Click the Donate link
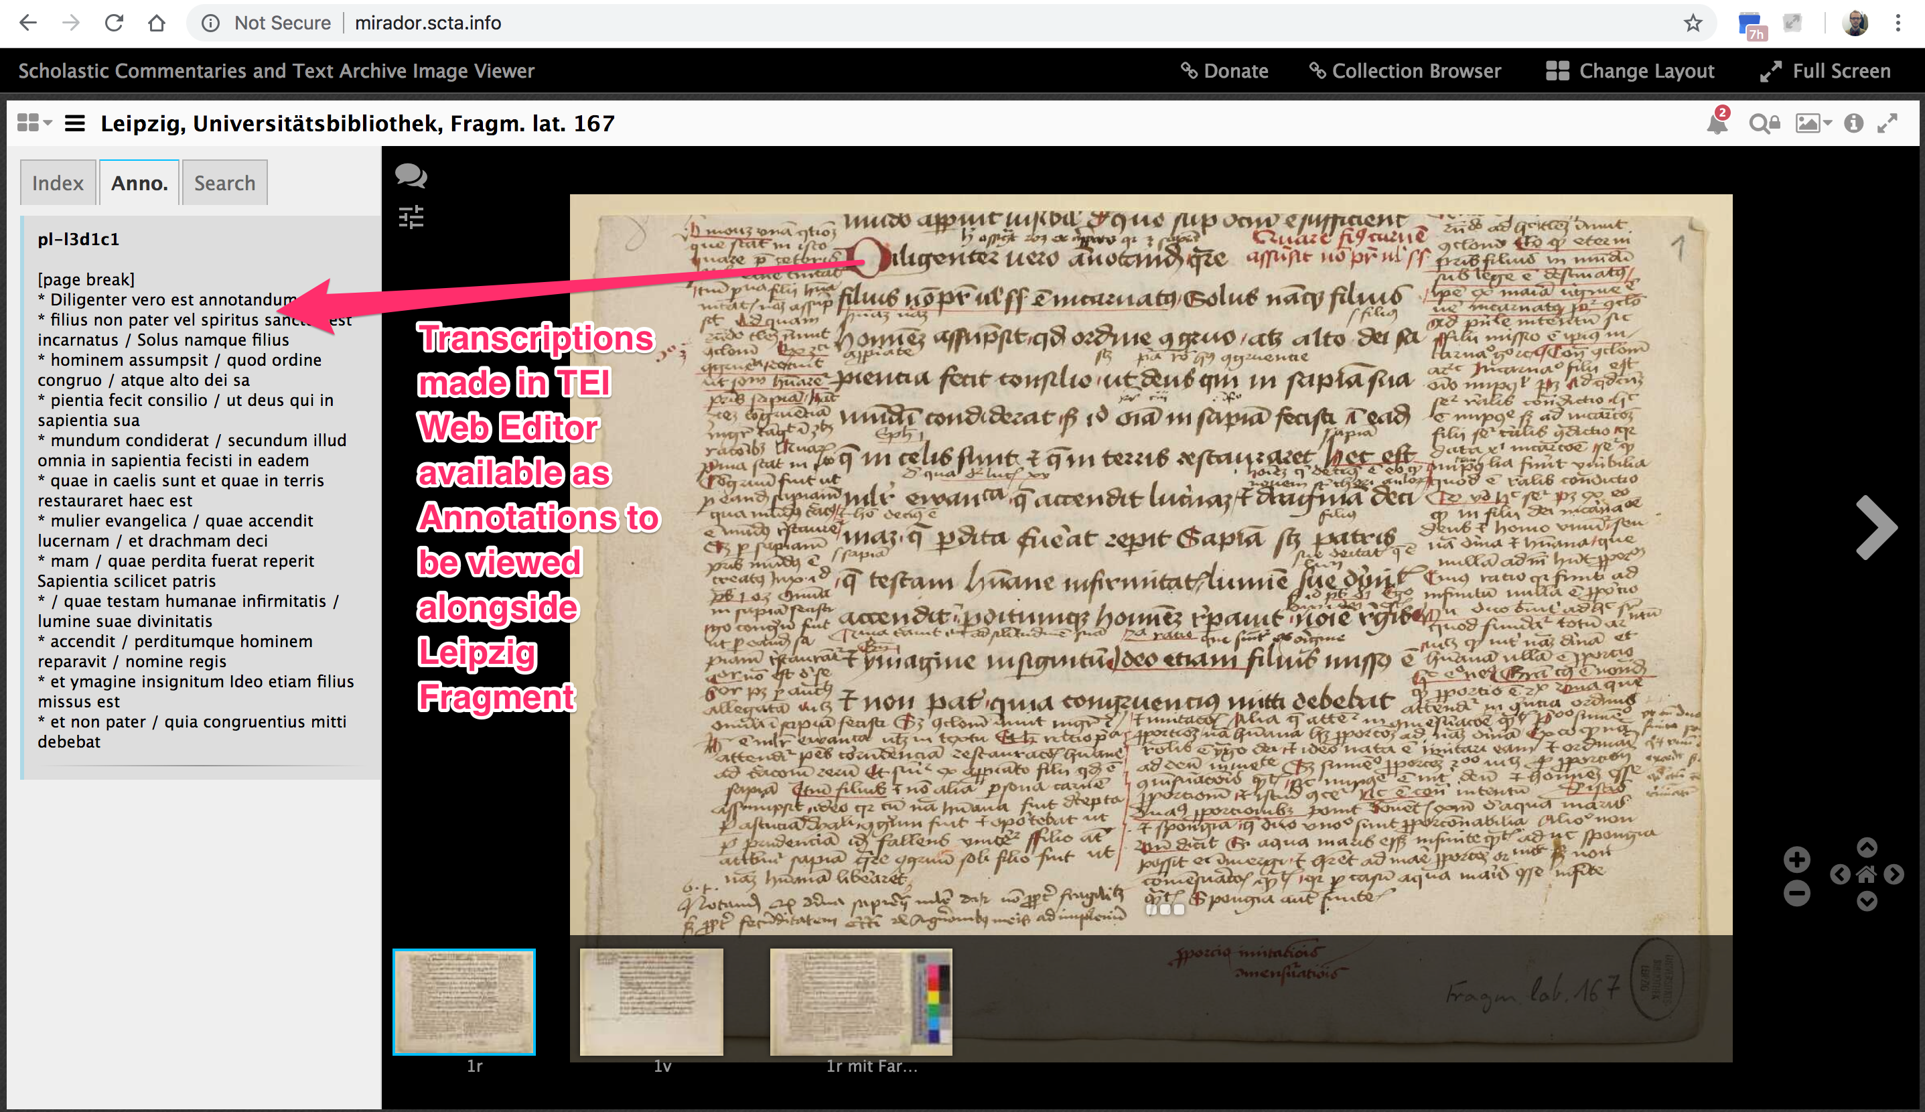Image resolution: width=1925 pixels, height=1112 pixels. [1225, 71]
